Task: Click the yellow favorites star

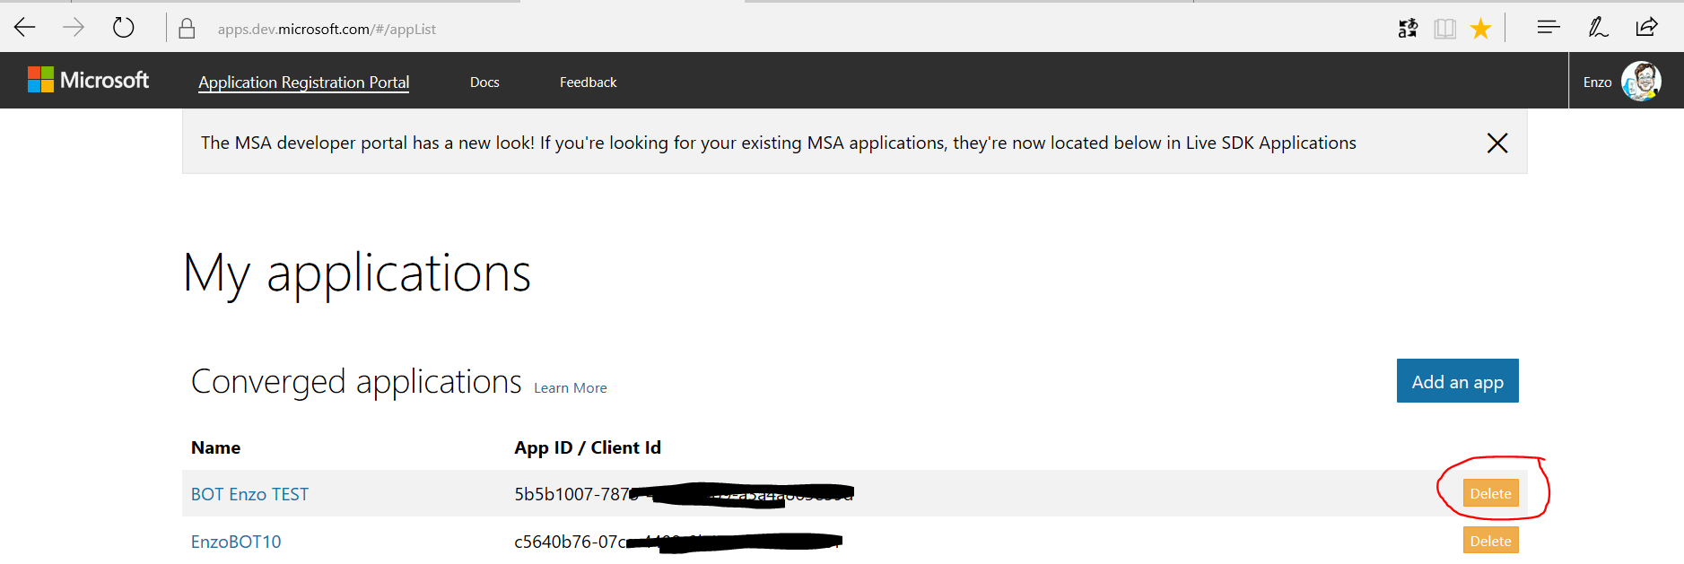Action: [1480, 29]
